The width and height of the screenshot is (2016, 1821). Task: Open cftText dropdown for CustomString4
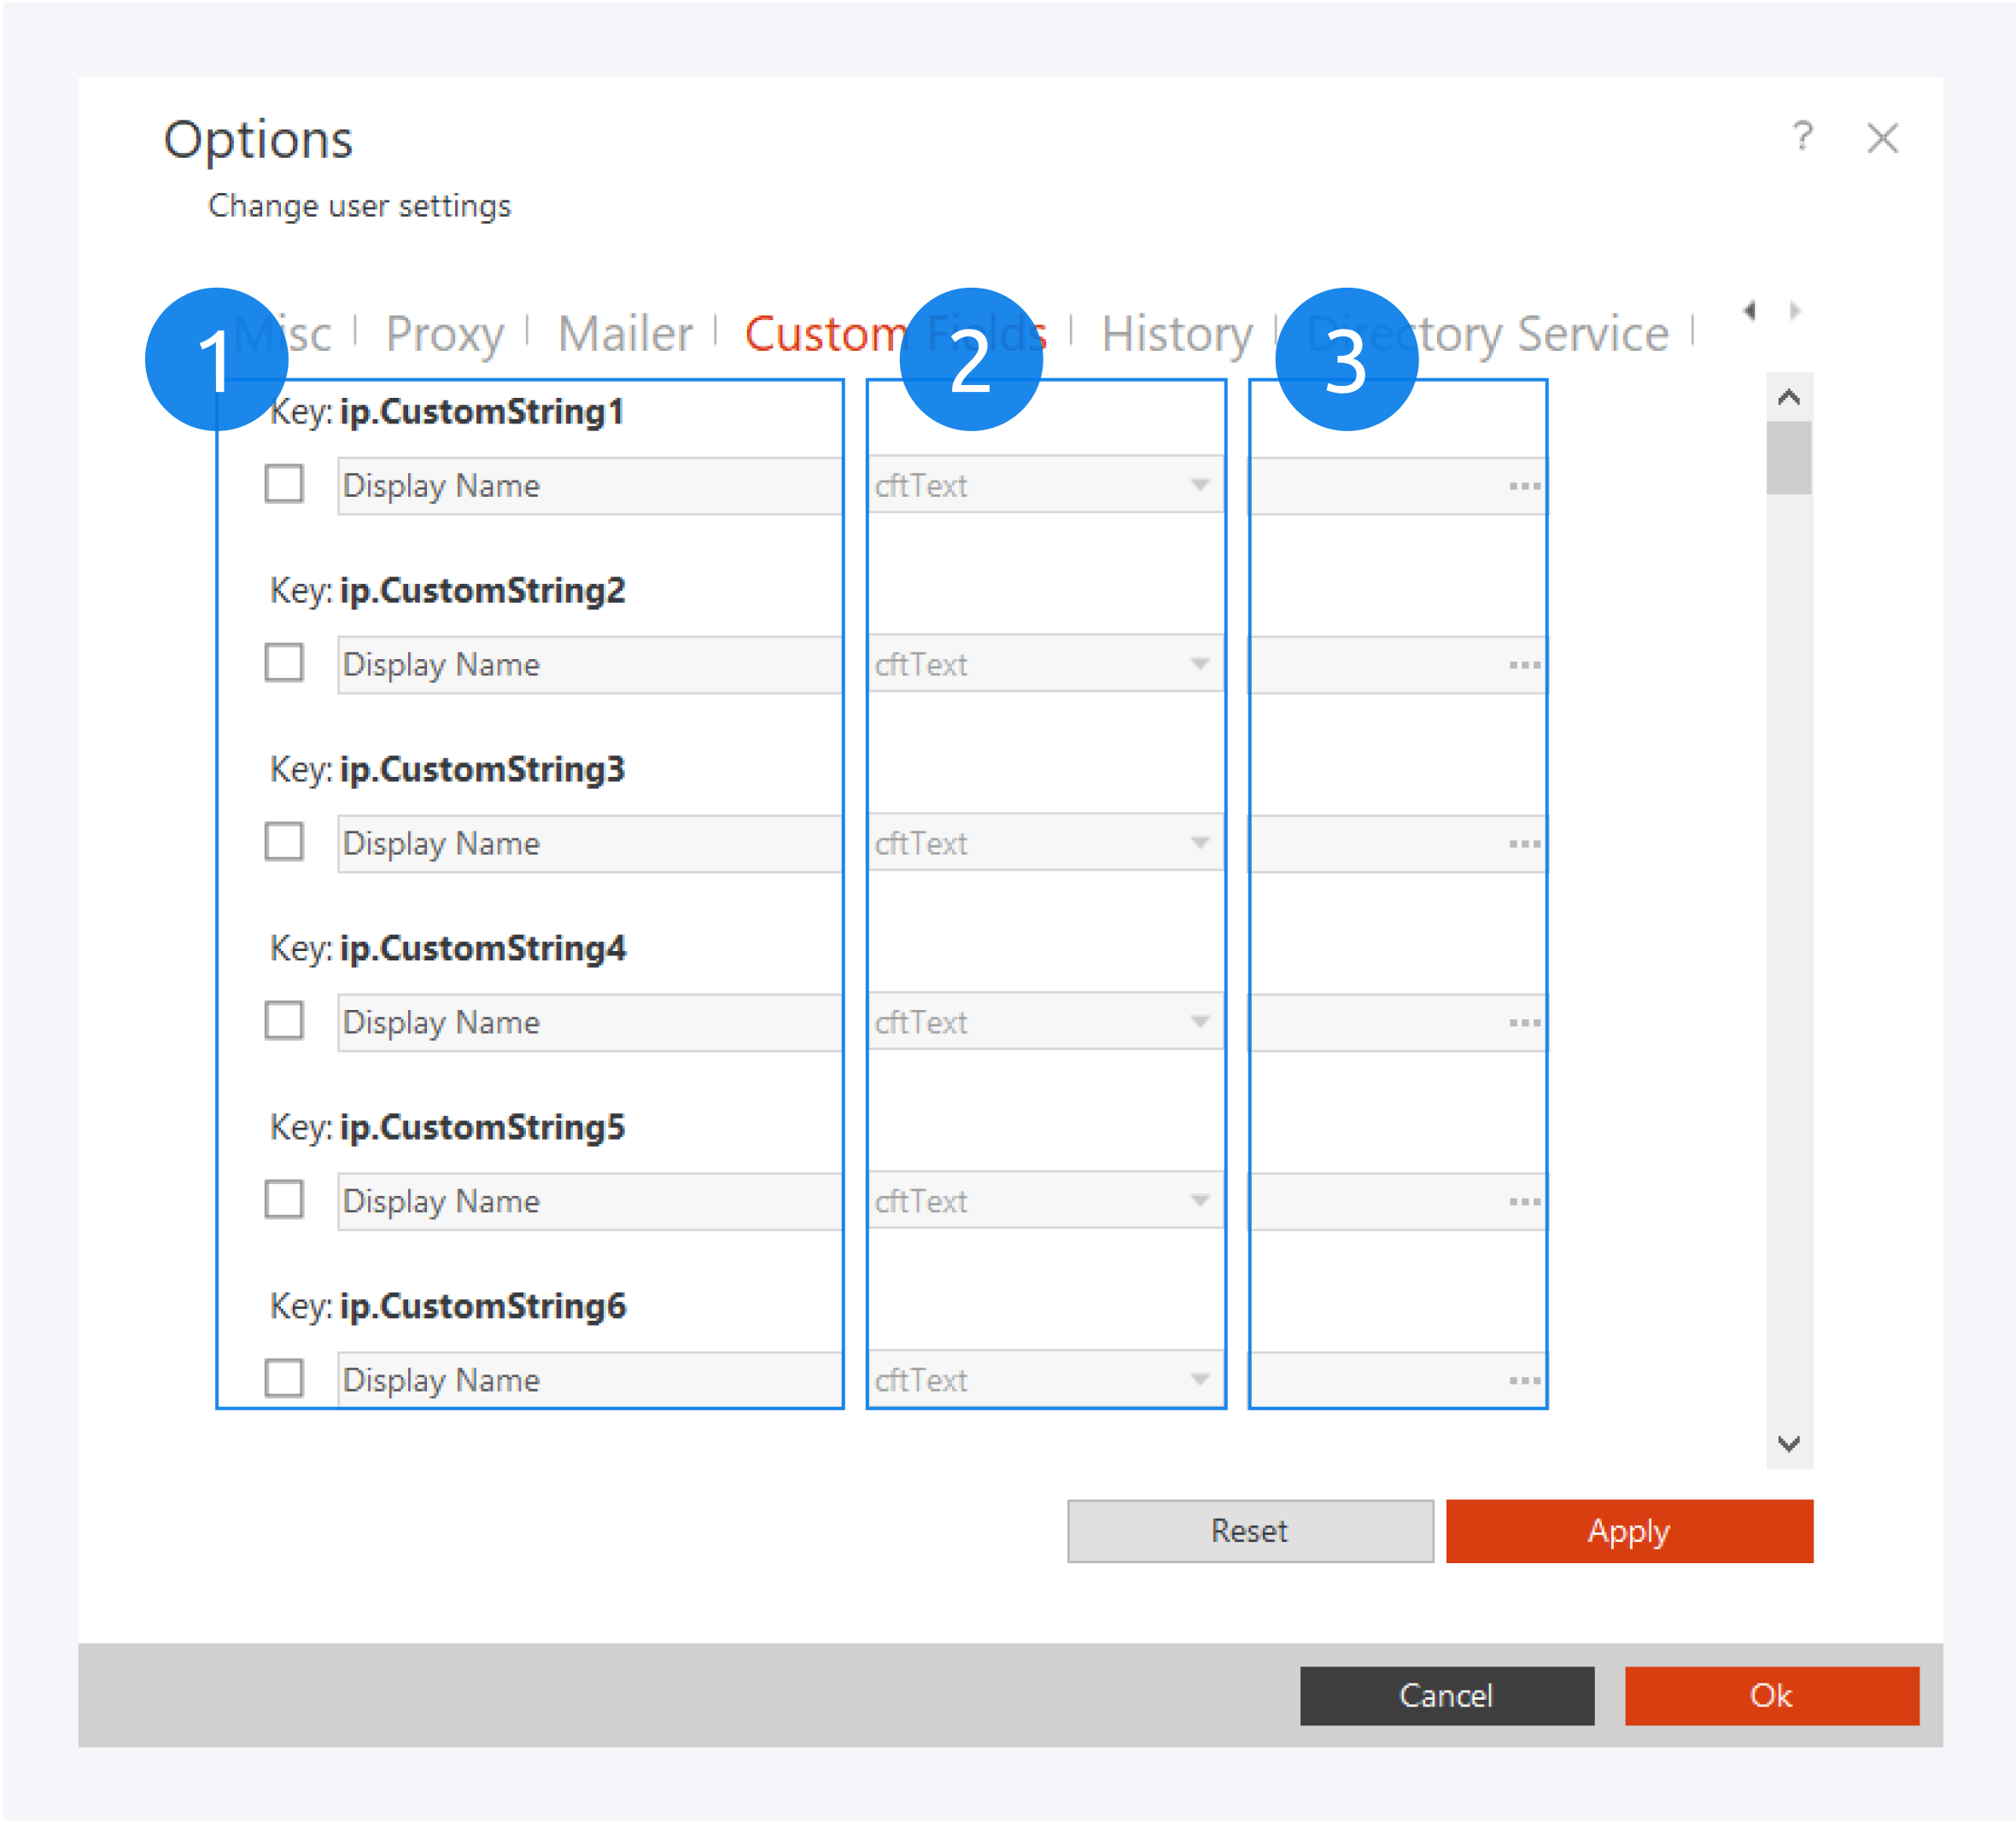point(1200,1022)
